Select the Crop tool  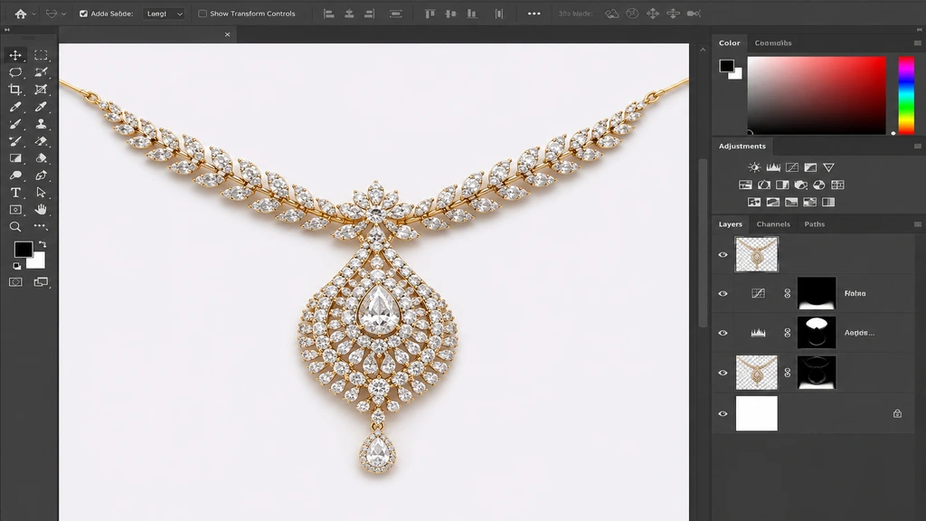coord(15,90)
